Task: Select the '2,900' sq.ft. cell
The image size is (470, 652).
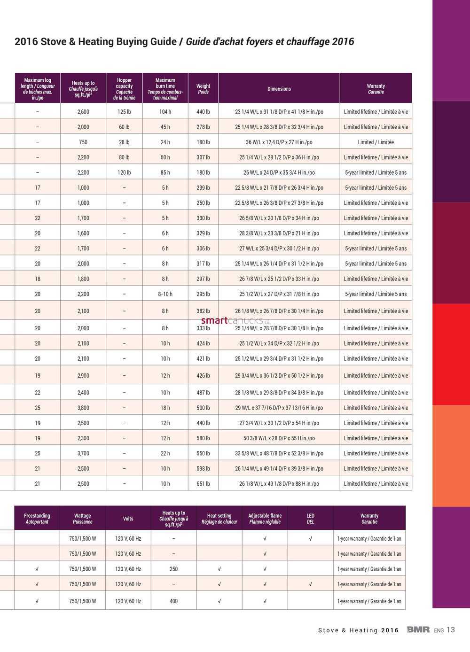Action: (x=83, y=375)
